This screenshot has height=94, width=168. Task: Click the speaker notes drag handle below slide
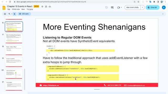pos(97,89)
